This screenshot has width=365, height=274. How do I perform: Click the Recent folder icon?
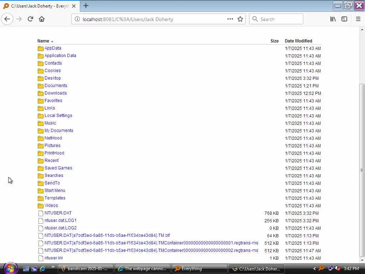[x=41, y=161]
